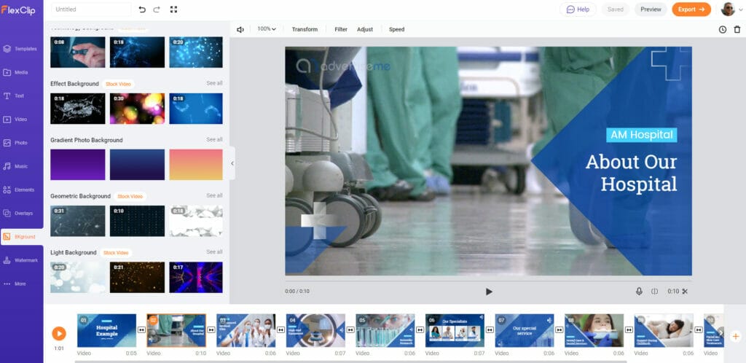
Task: Delete the clip with trash icon
Action: pyautogui.click(x=737, y=29)
